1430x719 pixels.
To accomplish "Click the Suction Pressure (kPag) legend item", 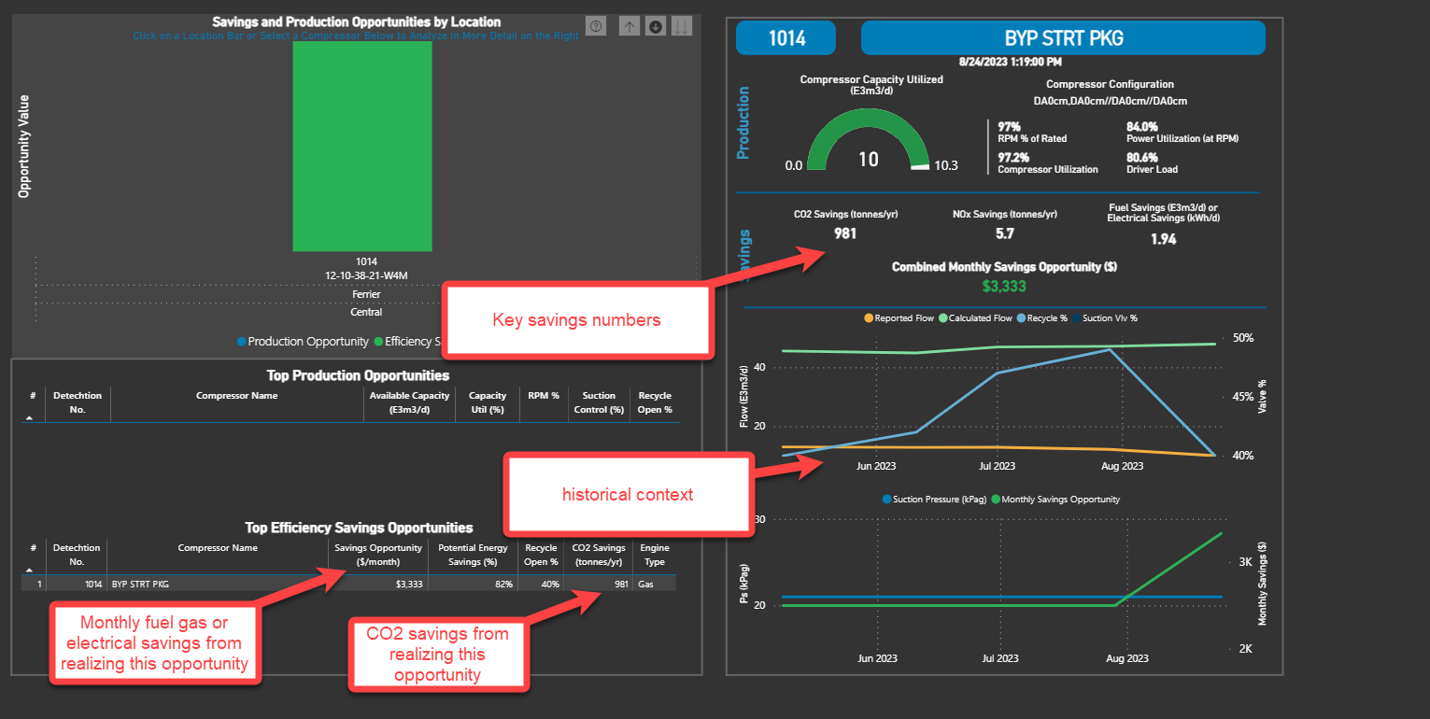I will click(933, 500).
